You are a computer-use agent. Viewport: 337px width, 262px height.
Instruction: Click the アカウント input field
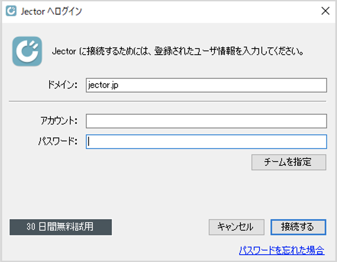point(206,121)
